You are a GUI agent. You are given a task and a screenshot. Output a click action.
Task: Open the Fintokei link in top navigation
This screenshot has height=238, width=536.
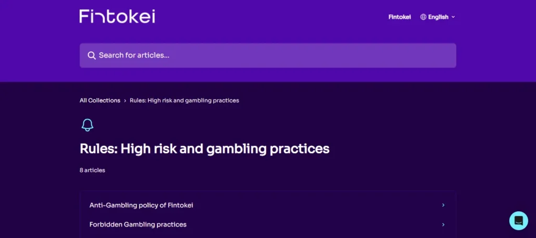coord(399,17)
